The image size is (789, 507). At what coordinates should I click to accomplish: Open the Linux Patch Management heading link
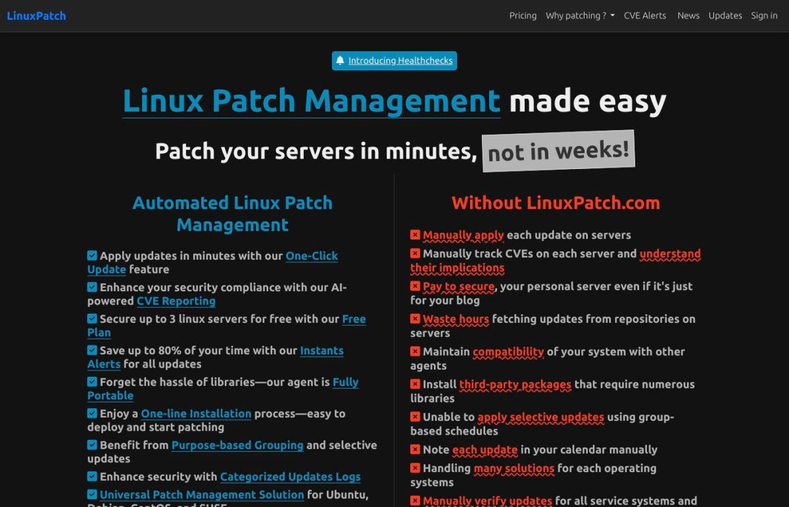312,101
